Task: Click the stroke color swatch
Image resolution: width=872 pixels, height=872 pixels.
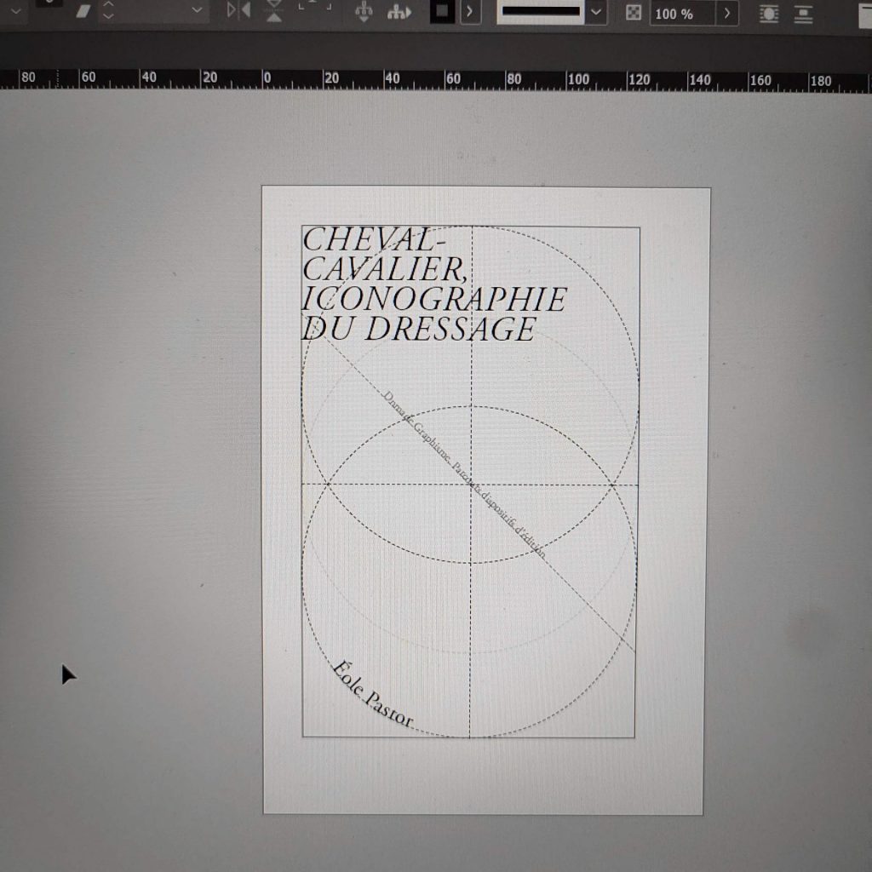Action: pyautogui.click(x=441, y=12)
